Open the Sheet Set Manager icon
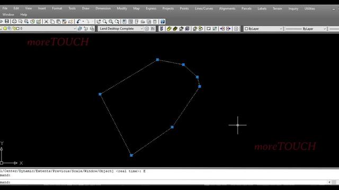Screen dimensions: 339x190 (142, 21)
